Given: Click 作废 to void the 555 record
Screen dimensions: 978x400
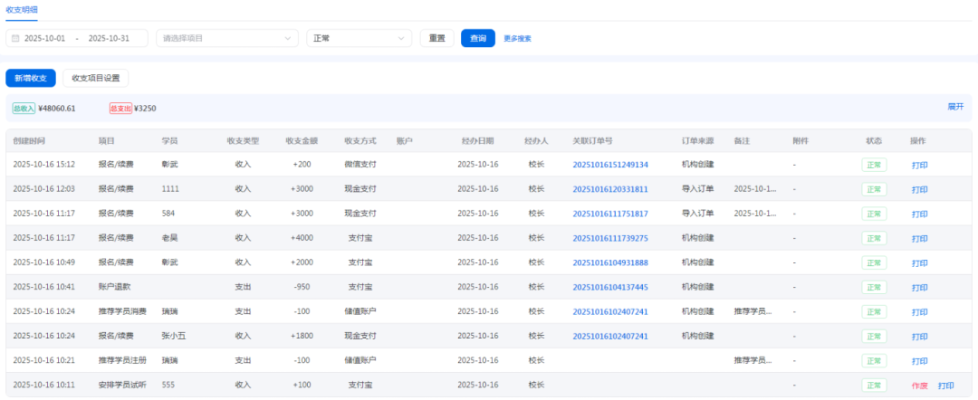Looking at the screenshot, I should click(919, 386).
